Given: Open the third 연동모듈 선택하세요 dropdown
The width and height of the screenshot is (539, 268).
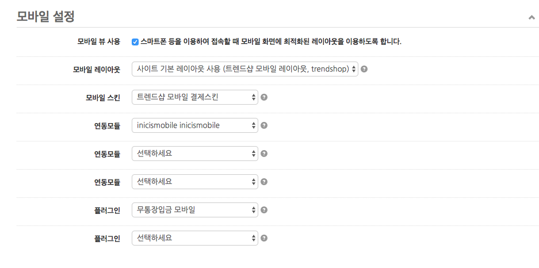Looking at the screenshot, I should pyautogui.click(x=194, y=182).
